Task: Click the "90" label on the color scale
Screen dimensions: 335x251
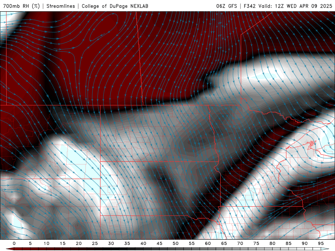Action: 304,243
